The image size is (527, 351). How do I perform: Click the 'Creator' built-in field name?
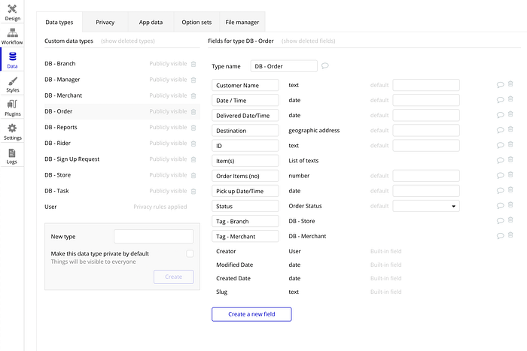[x=226, y=251]
